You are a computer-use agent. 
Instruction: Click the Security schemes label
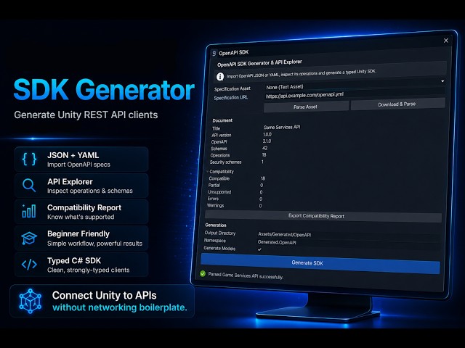225,162
